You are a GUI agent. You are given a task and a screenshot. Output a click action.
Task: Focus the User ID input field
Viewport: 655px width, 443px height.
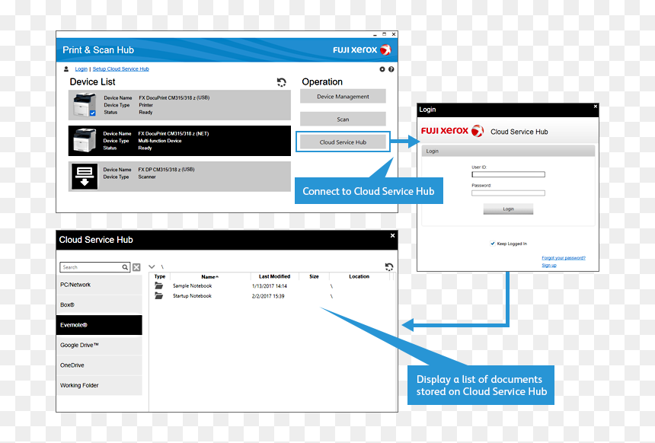[x=508, y=174]
